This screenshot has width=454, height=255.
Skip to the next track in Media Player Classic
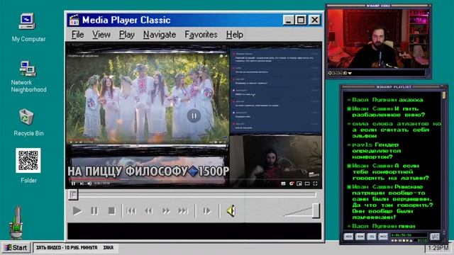point(183,211)
